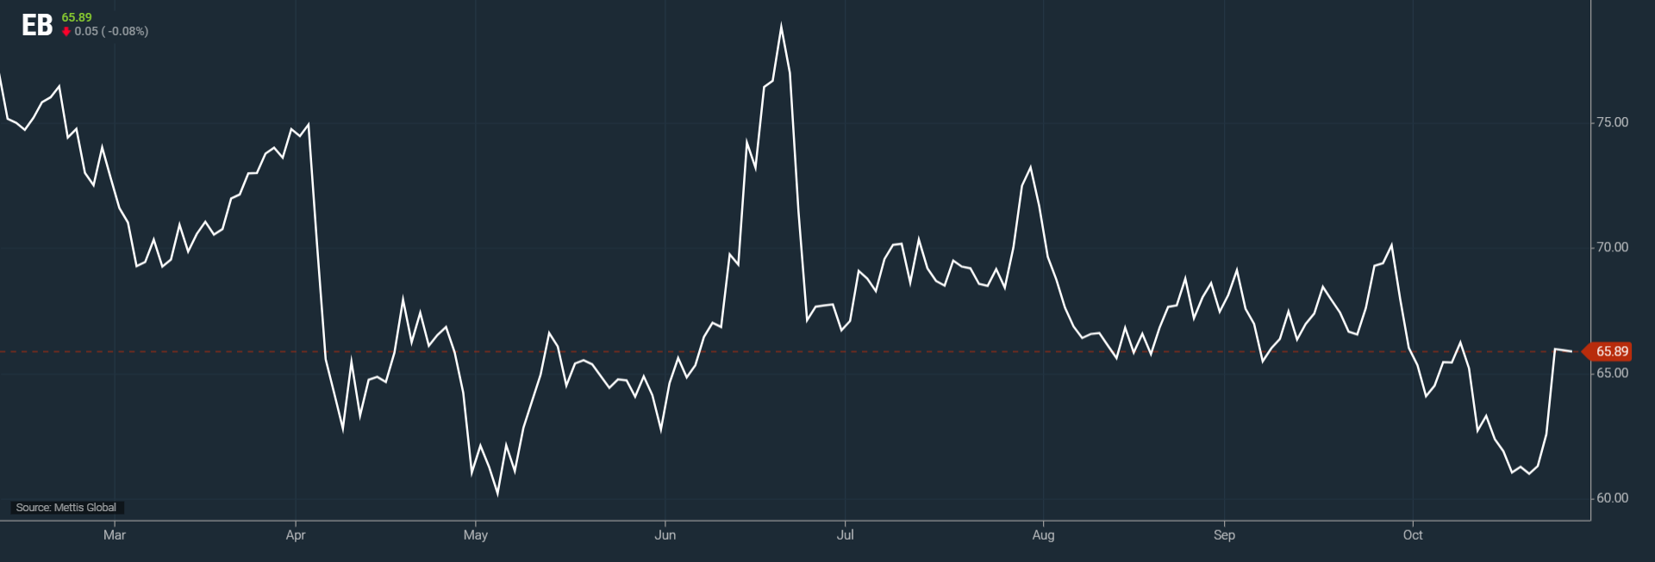This screenshot has height=562, width=1655.
Task: Click the Aug label on the time axis
Action: [1043, 535]
